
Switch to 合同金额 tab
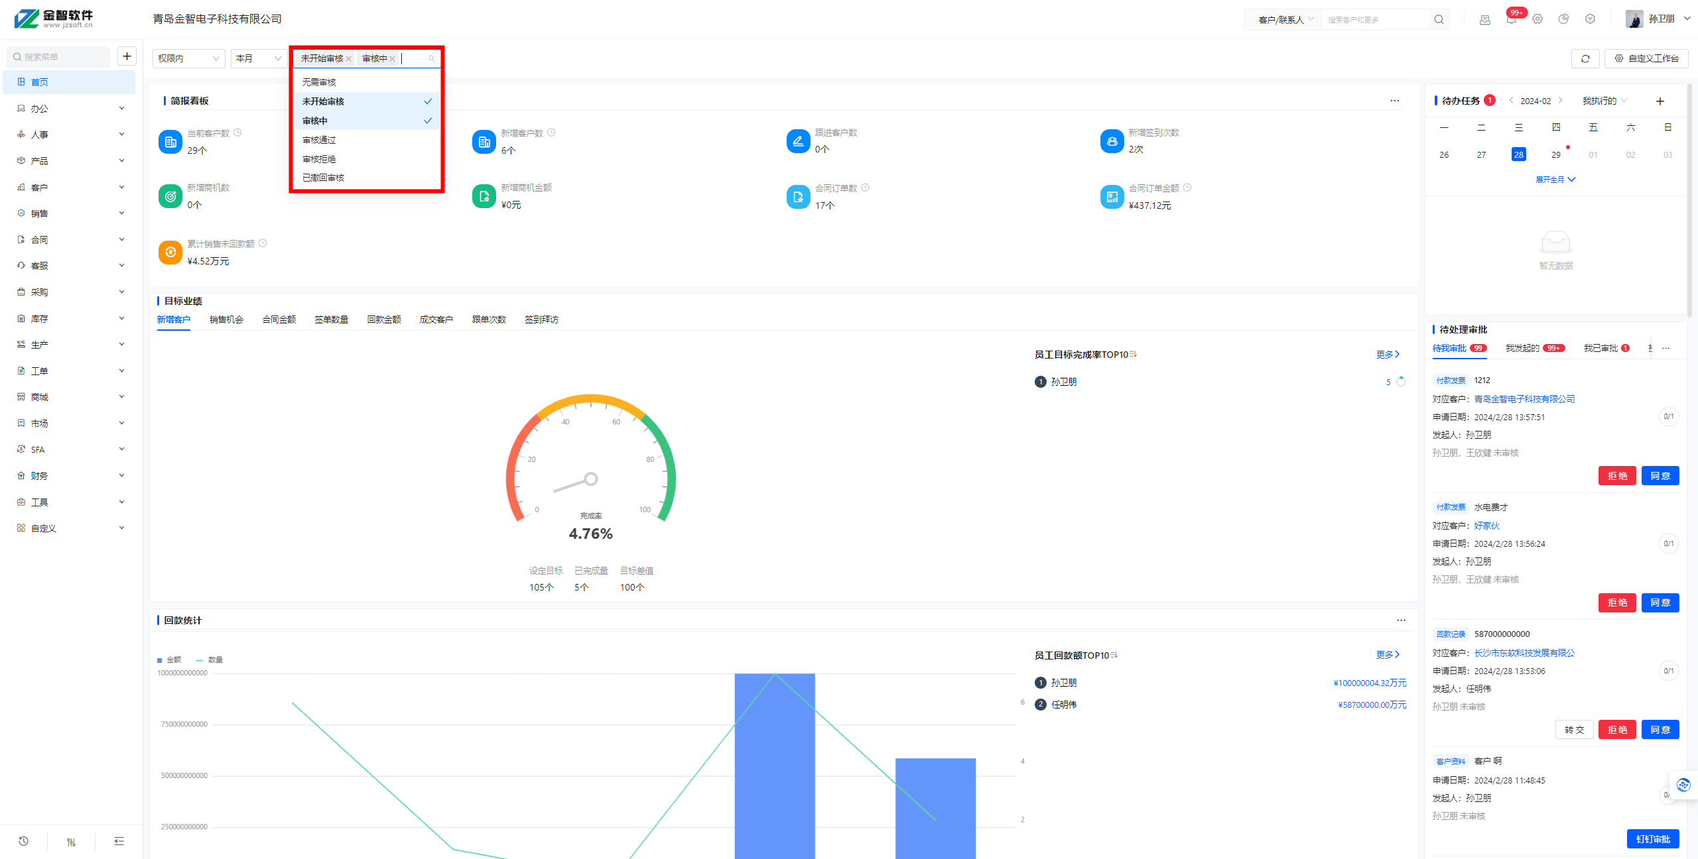[279, 319]
